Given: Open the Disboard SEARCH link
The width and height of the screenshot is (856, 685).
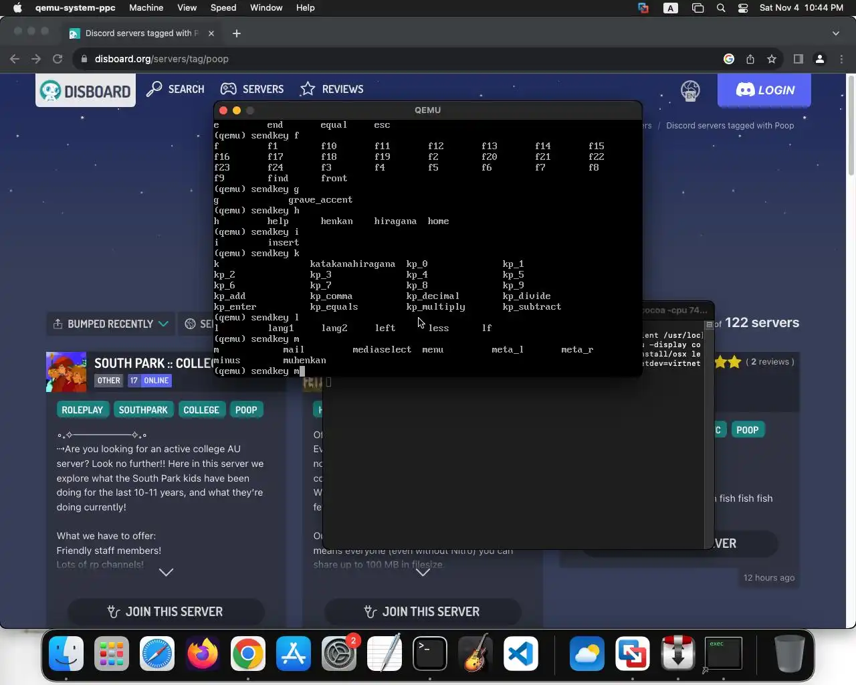Looking at the screenshot, I should 175,89.
